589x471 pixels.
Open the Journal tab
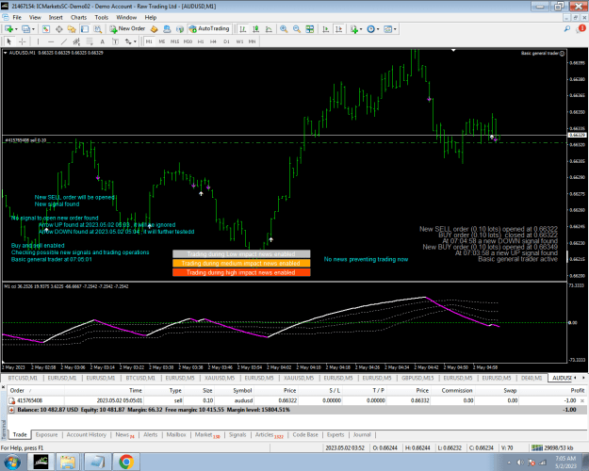tap(362, 434)
